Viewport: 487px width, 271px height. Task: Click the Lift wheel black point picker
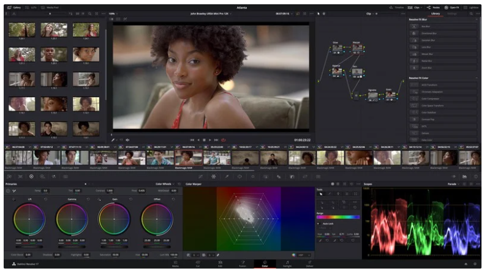click(13, 199)
